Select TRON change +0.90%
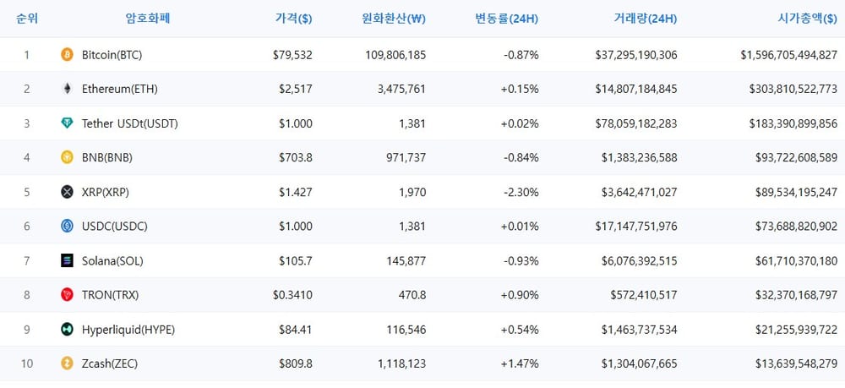845x388 pixels. (520, 295)
